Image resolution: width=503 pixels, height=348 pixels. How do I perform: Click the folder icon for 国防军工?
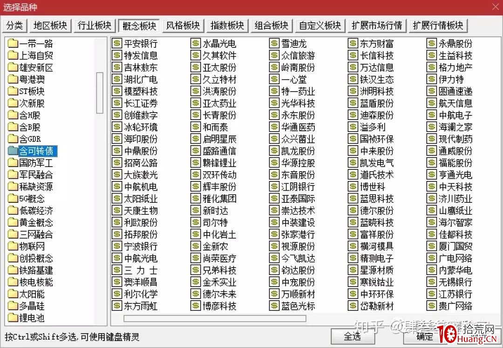13,163
